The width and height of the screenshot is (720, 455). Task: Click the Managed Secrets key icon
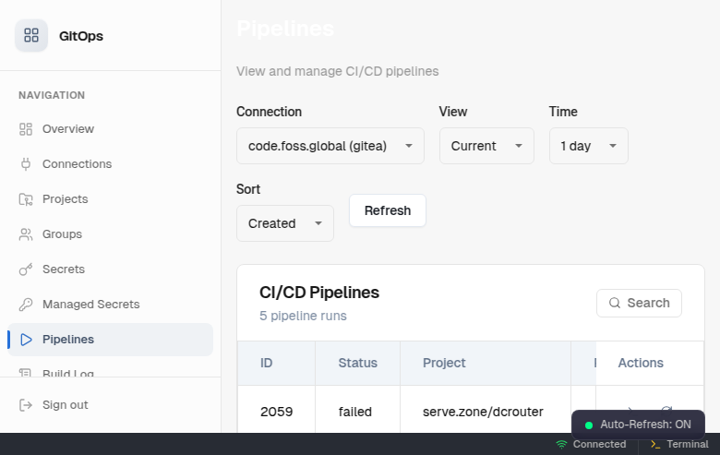26,305
